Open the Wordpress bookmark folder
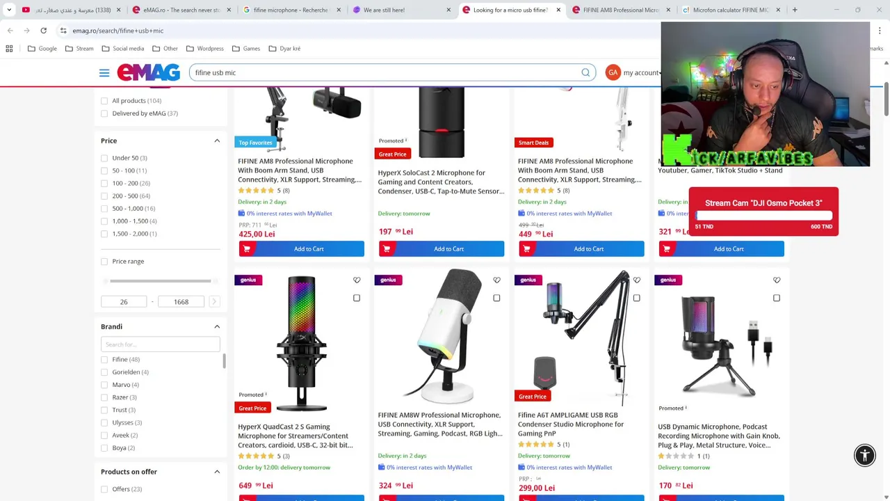Viewport: 890px width, 501px height. coord(204,49)
